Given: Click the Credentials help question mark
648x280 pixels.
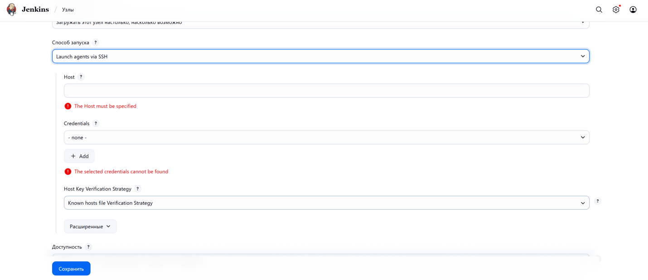Looking at the screenshot, I should [96, 123].
